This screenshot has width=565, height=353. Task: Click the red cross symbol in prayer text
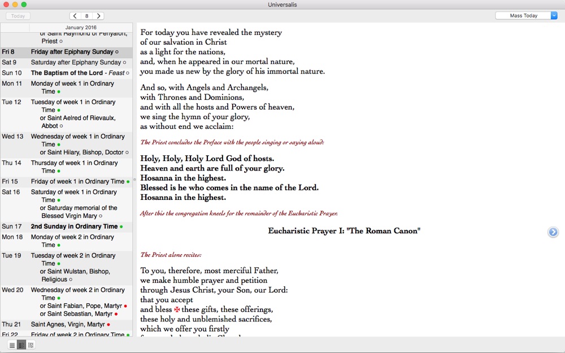tap(177, 310)
